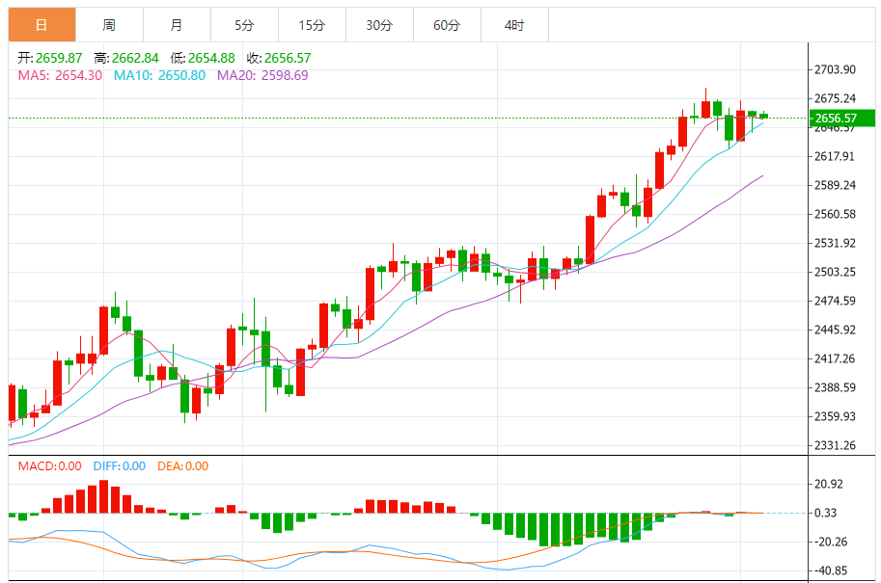Image resolution: width=881 pixels, height=583 pixels.
Task: Click the MA20: 2598.69 indicator label
Action: 262,75
